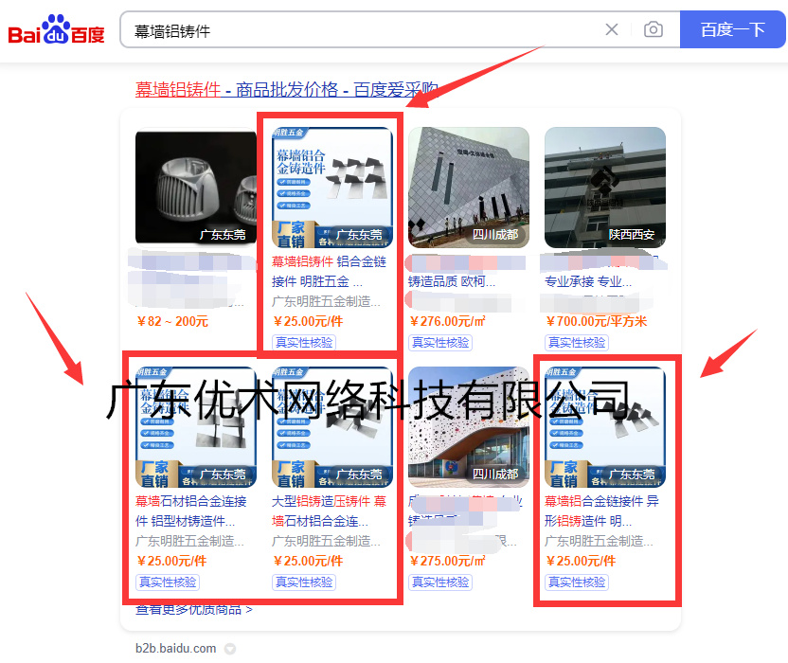This screenshot has width=788, height=663.
Task: Open the 幕墙铝合金链接件 异形铝铸造件 product title
Action: point(601,511)
